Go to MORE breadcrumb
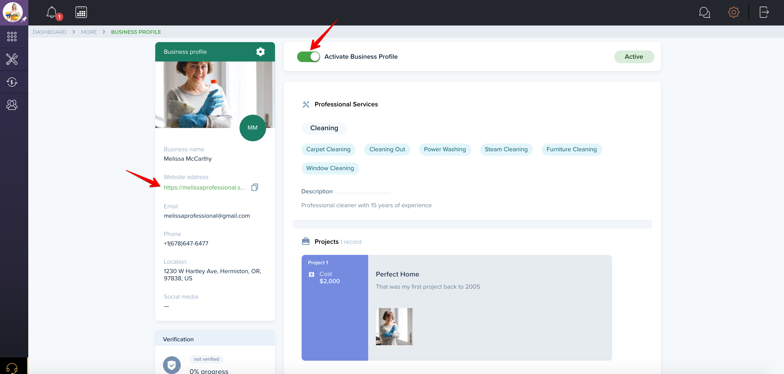This screenshot has width=784, height=374. point(88,32)
